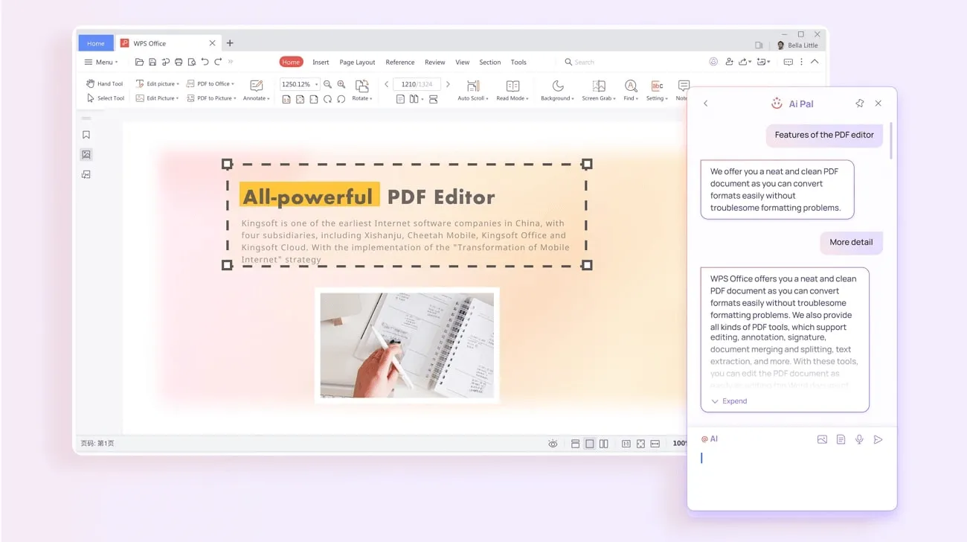967x542 pixels.
Task: Expand the PDF to Picture dropdown
Action: 211,98
